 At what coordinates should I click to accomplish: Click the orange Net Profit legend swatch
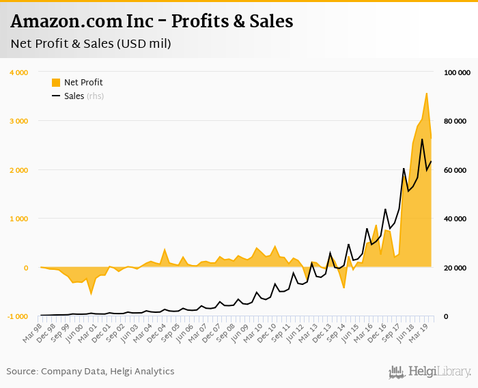(x=56, y=83)
